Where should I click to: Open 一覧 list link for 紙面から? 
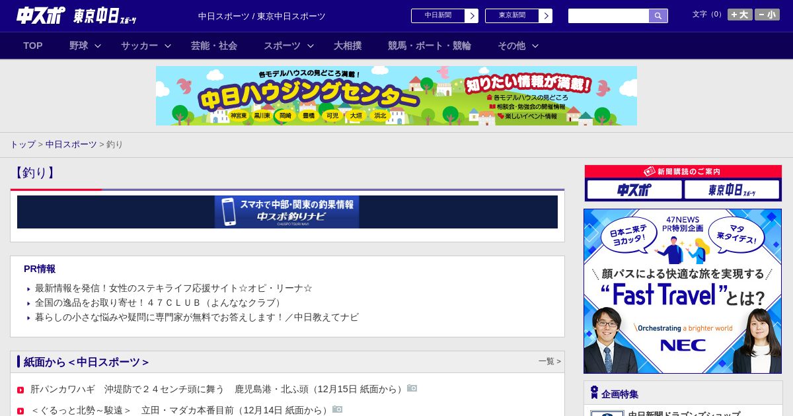pos(550,361)
